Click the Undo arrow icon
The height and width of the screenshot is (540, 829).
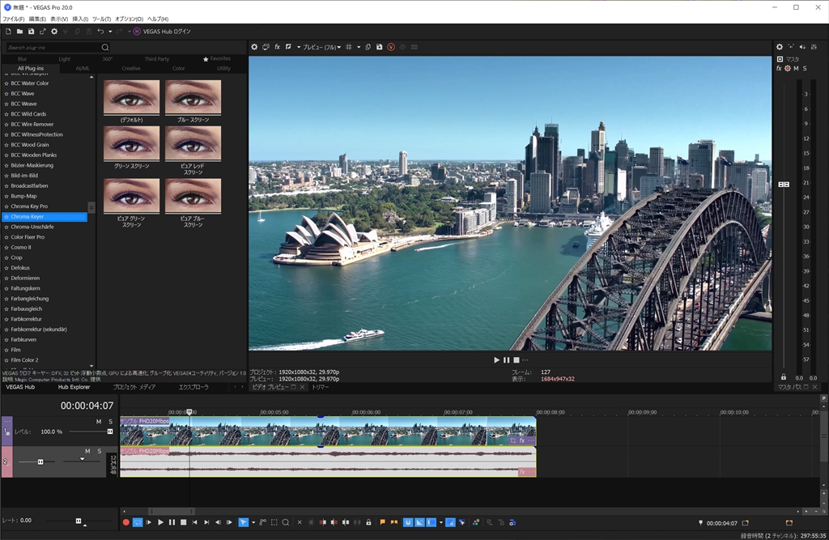point(100,31)
